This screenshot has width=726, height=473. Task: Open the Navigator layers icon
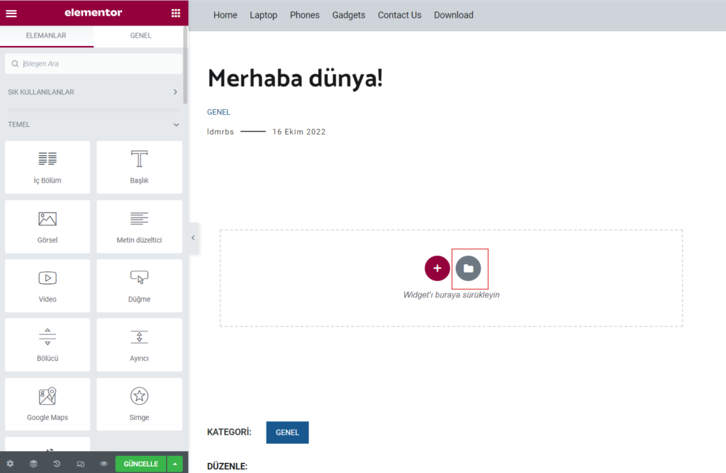pos(33,464)
